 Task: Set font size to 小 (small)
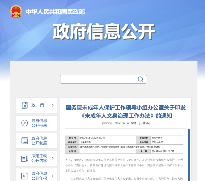point(148,123)
